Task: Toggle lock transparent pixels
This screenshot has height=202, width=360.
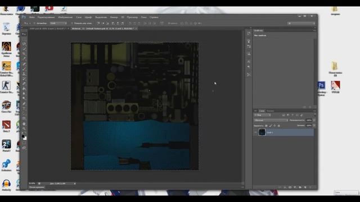Action: [266, 126]
